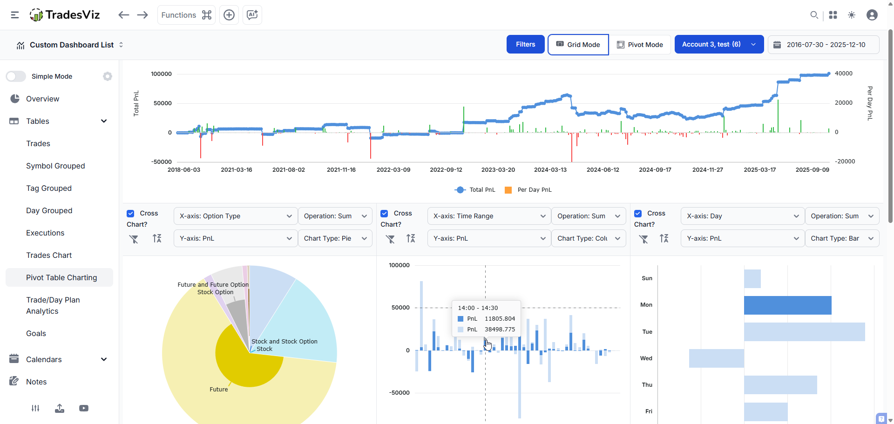Open the user profile account icon
The height and width of the screenshot is (424, 894).
pyautogui.click(x=872, y=15)
